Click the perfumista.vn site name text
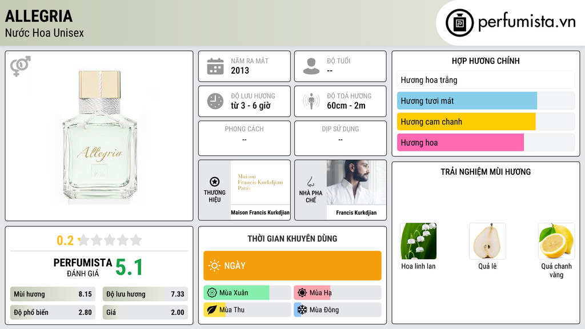The height and width of the screenshot is (329, 585). [527, 22]
